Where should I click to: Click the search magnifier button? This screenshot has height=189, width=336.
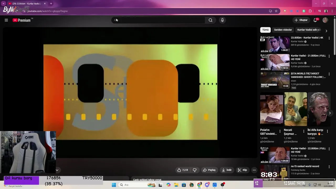[211, 20]
